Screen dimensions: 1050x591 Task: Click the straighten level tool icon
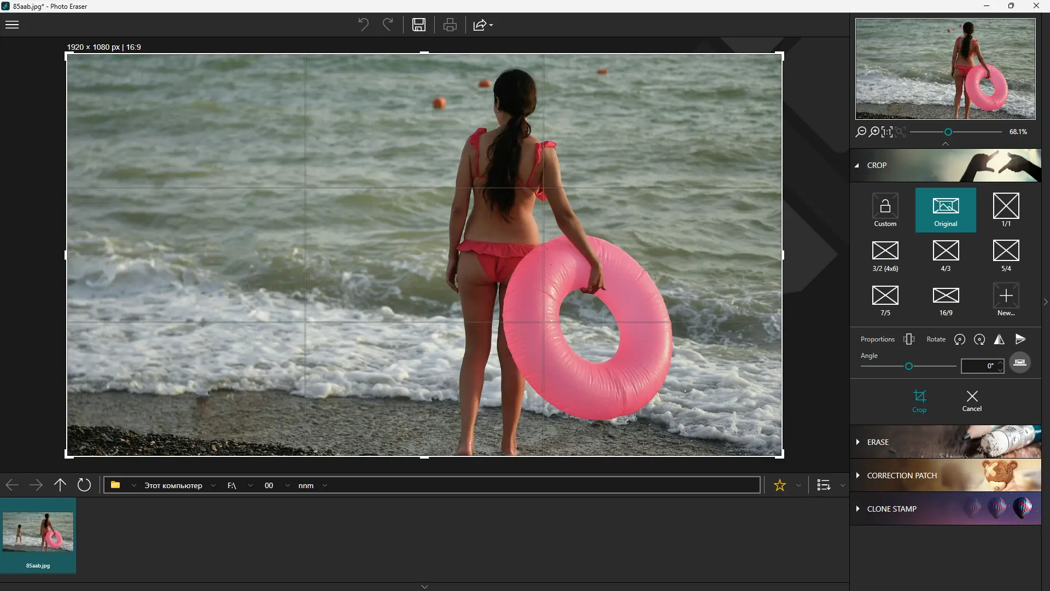[1020, 362]
